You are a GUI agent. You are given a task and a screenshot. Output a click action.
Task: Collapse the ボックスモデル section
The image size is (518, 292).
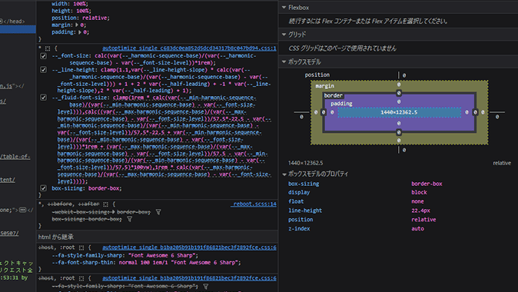point(284,61)
